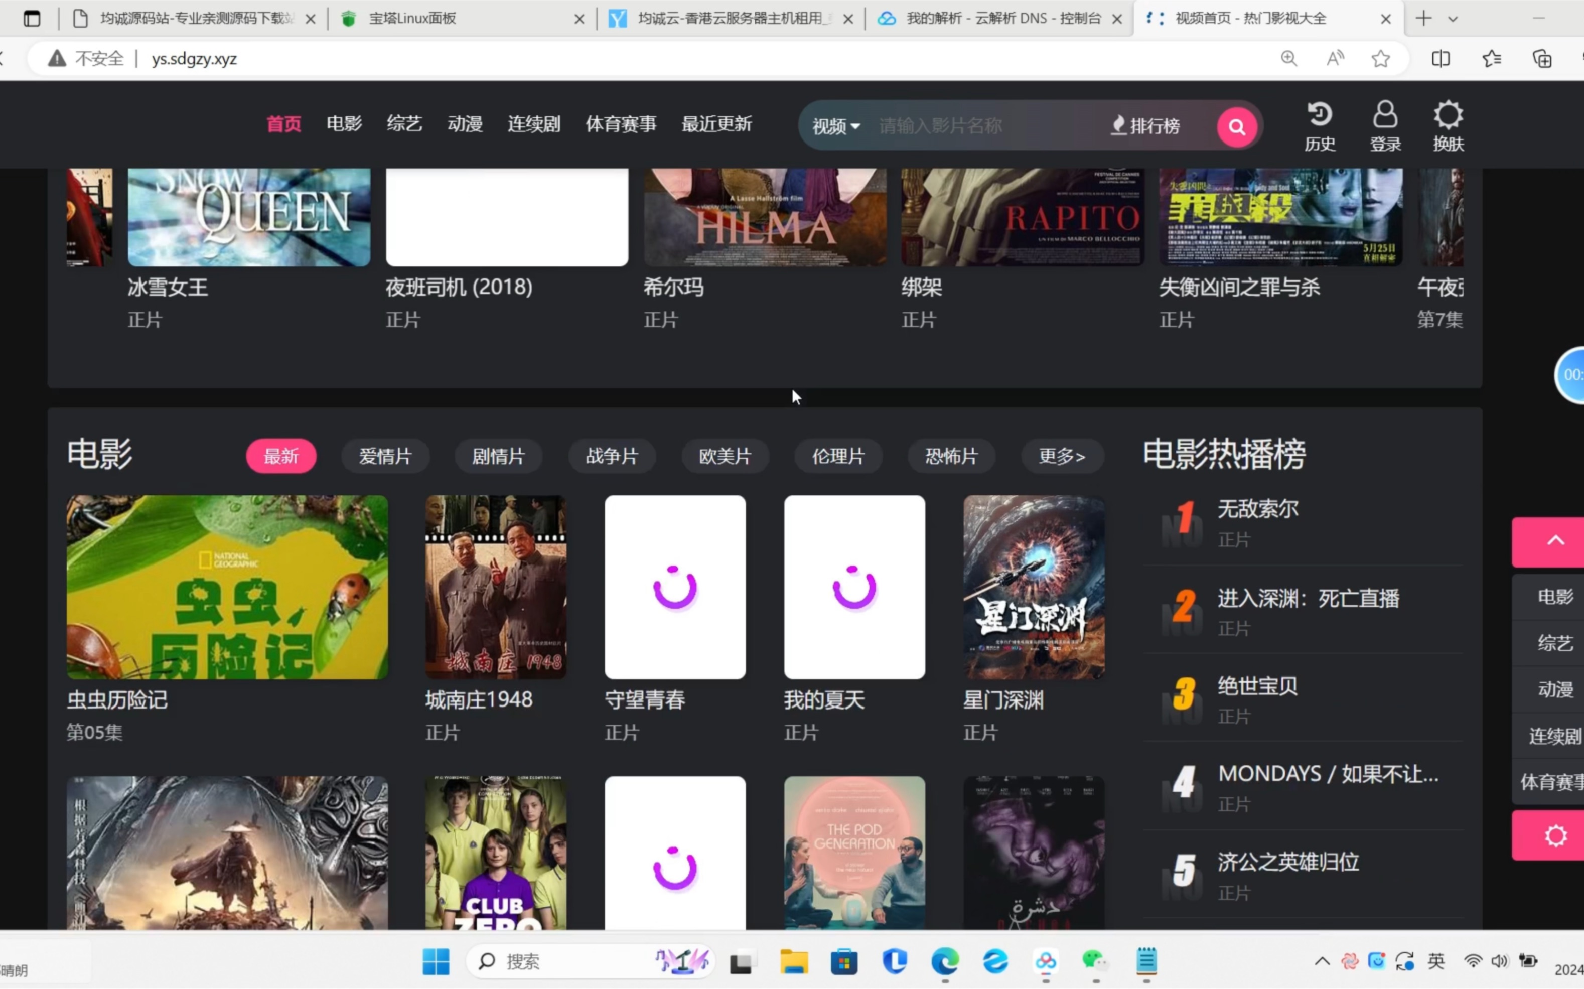Open the 星门深渊 movie poster
This screenshot has width=1584, height=989.
coord(1034,587)
